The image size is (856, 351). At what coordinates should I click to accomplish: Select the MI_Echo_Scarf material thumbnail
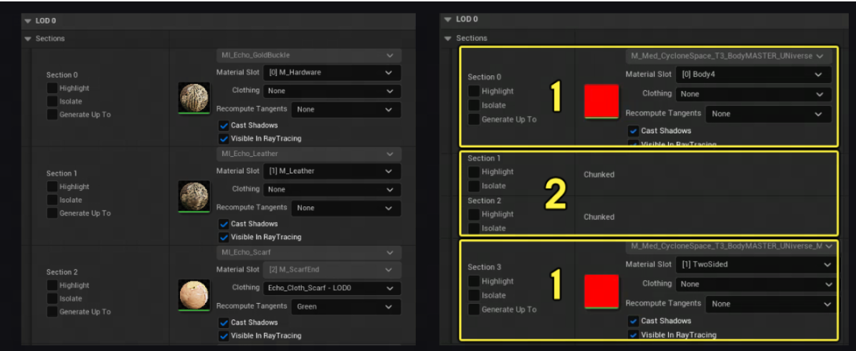[194, 294]
